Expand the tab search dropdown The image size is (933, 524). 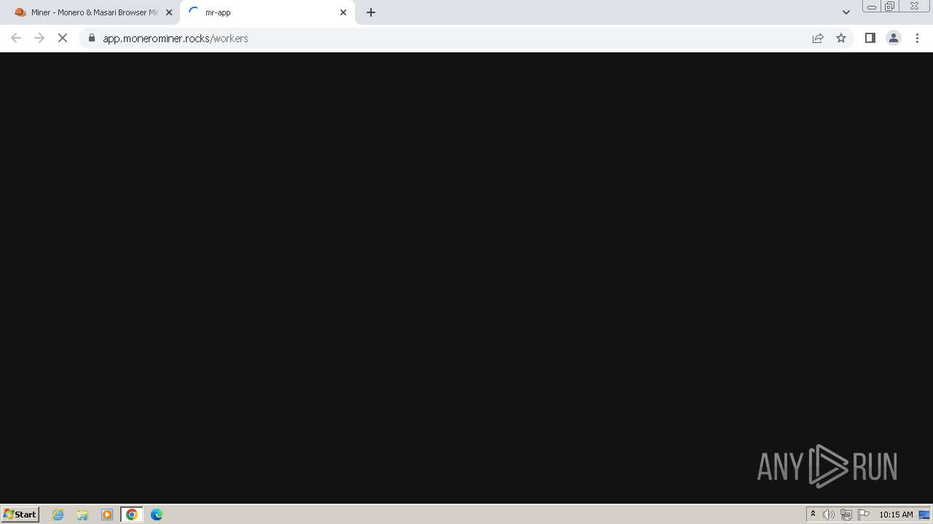pos(846,12)
